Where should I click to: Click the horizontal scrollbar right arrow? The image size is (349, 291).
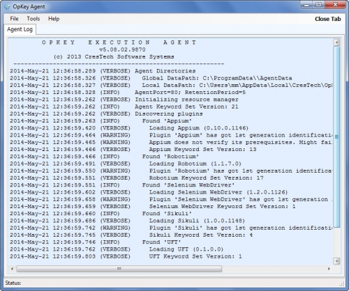pos(329,269)
